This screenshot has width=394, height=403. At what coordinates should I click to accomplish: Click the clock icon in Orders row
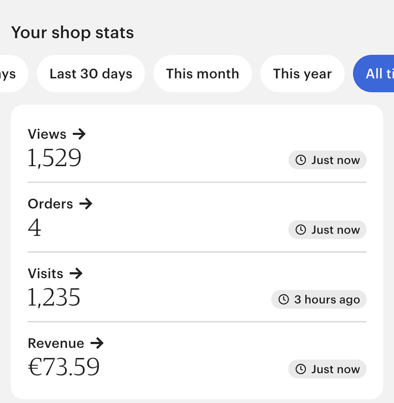click(301, 229)
